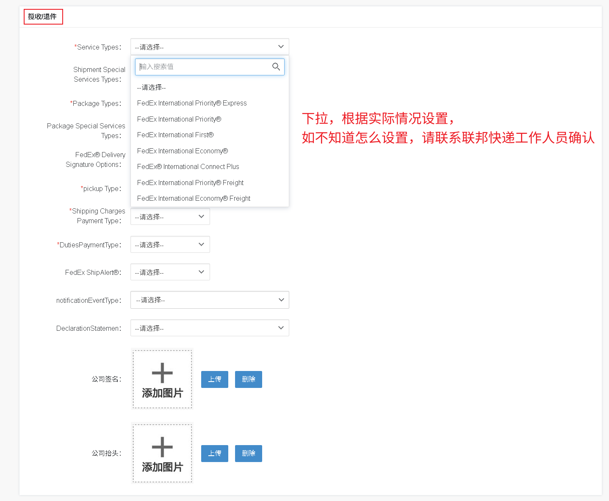Click 删除 button for 公司签名
This screenshot has width=609, height=501.
249,379
